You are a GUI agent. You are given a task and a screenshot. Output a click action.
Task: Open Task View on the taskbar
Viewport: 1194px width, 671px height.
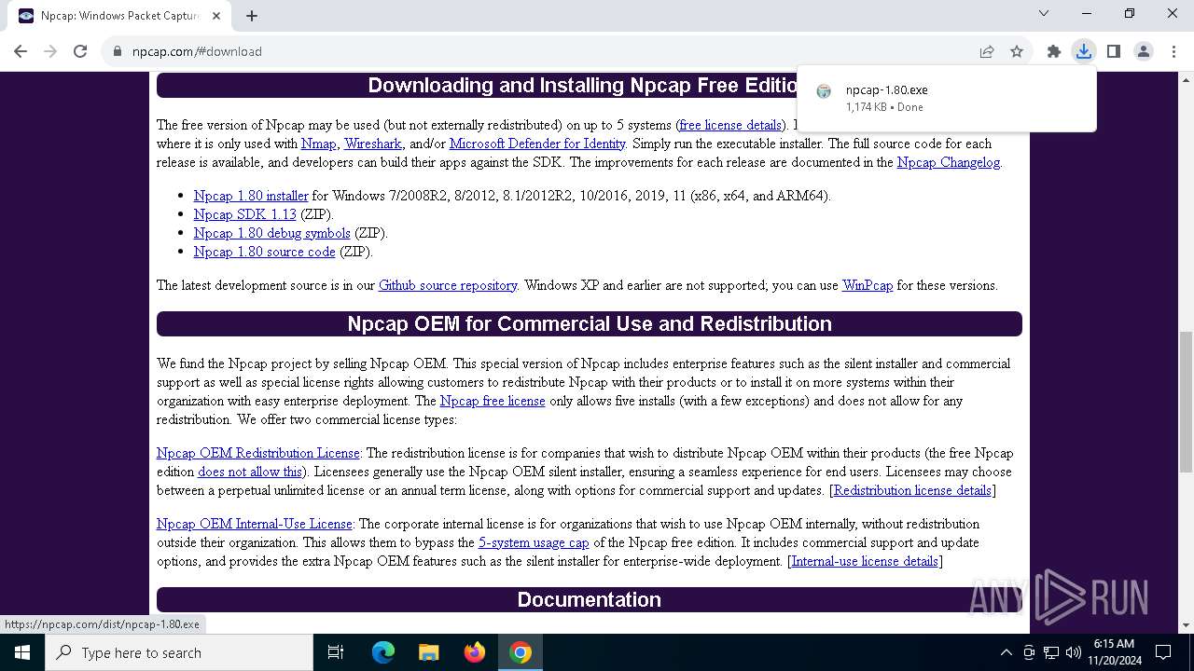coord(336,652)
